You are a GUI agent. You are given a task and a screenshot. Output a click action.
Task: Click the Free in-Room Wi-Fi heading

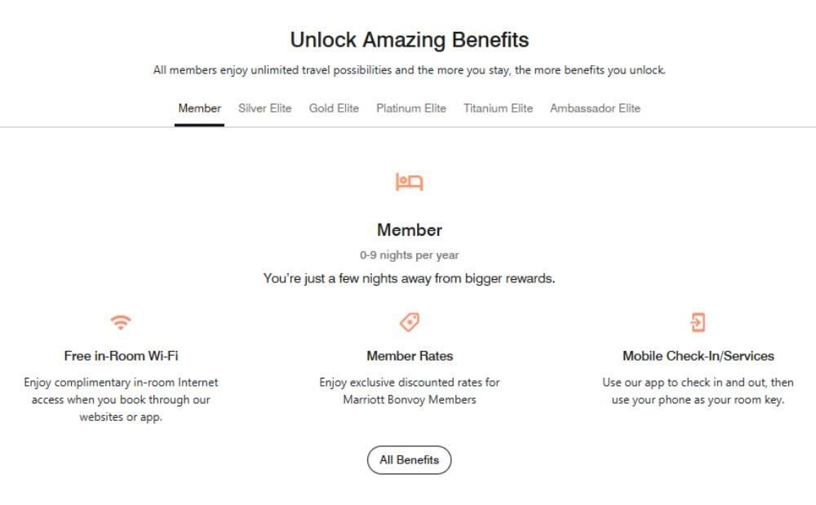[119, 356]
